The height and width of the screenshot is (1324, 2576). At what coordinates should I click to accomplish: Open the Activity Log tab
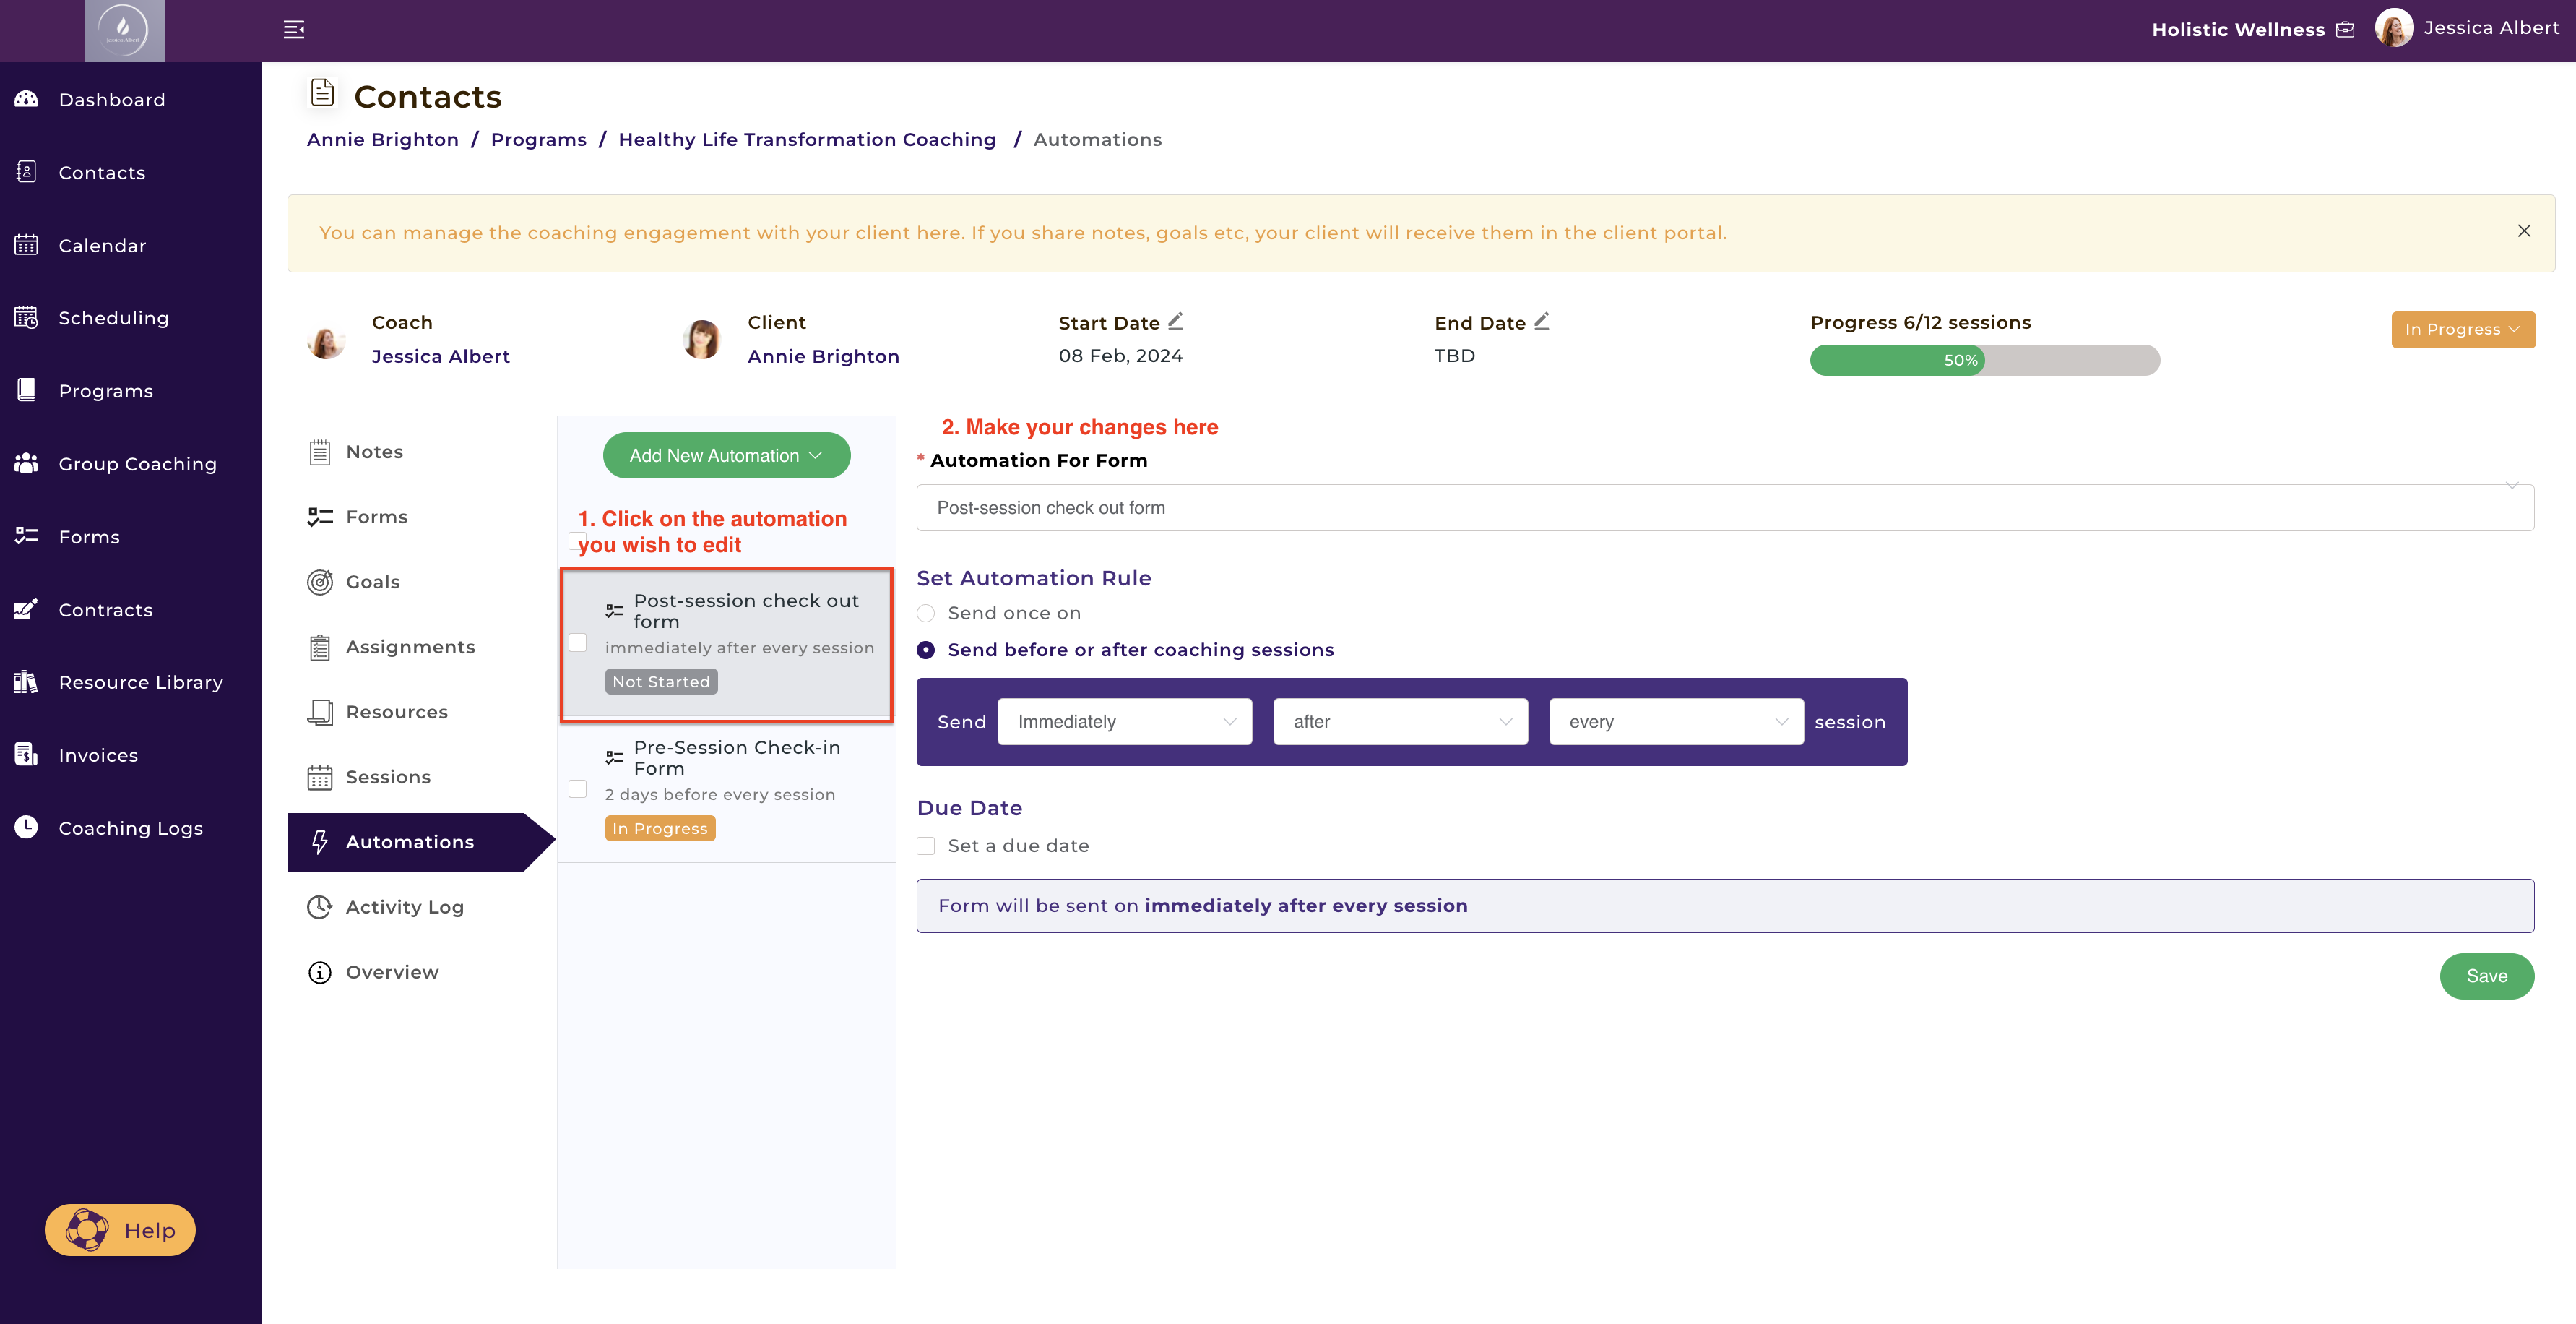point(404,908)
